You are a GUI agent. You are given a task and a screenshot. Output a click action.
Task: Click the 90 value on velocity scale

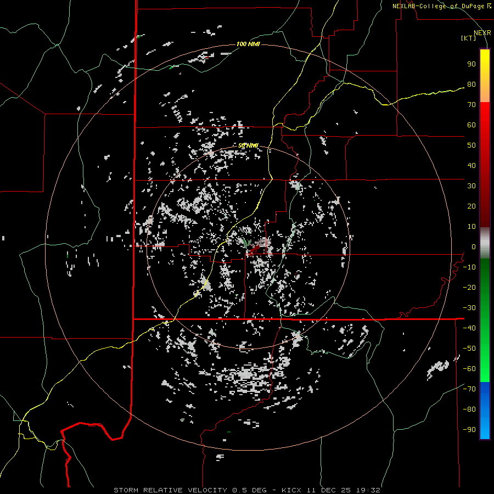471,64
